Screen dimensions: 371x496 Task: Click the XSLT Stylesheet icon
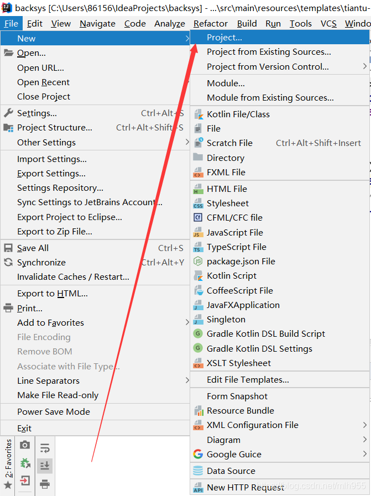pos(198,363)
